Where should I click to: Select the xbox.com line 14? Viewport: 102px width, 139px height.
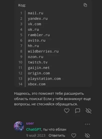(36, 84)
